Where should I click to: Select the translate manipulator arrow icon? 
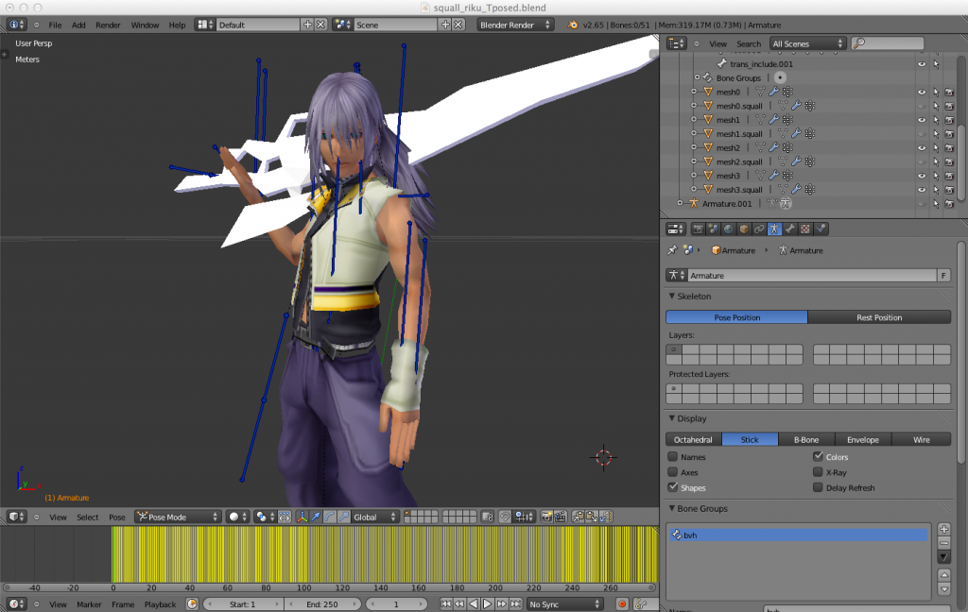[x=316, y=517]
